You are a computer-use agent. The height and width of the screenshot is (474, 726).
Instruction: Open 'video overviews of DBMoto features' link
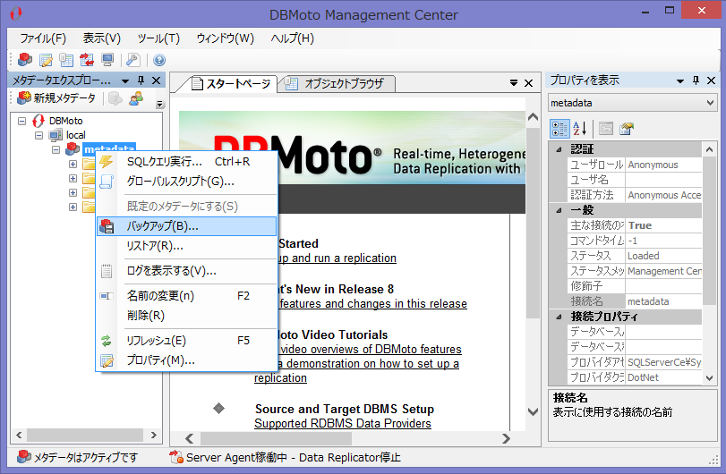[x=371, y=349]
